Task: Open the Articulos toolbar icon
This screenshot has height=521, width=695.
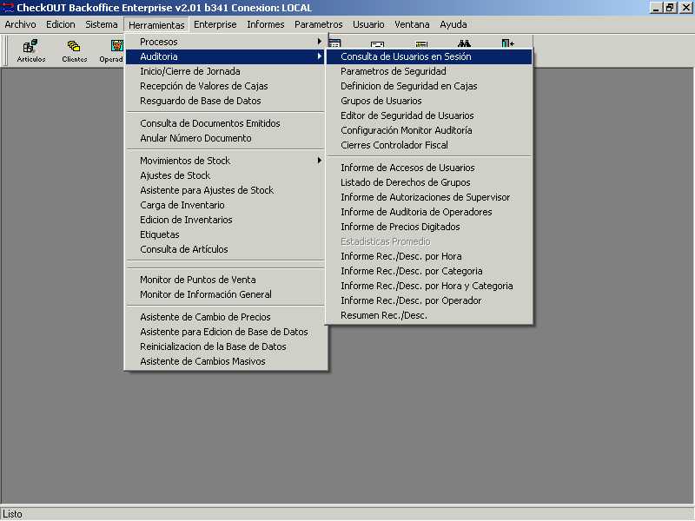Action: [x=31, y=50]
